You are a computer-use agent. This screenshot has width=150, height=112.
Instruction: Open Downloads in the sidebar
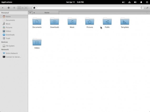14,35
